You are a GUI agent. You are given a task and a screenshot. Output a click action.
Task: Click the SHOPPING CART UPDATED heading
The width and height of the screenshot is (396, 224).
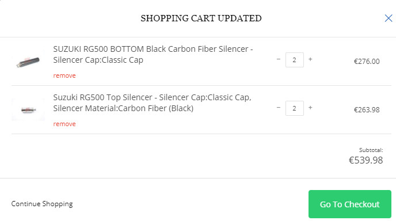point(201,18)
